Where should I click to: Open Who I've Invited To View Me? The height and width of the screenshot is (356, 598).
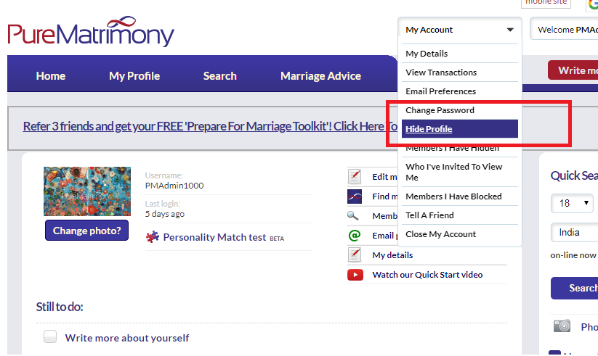pyautogui.click(x=459, y=172)
